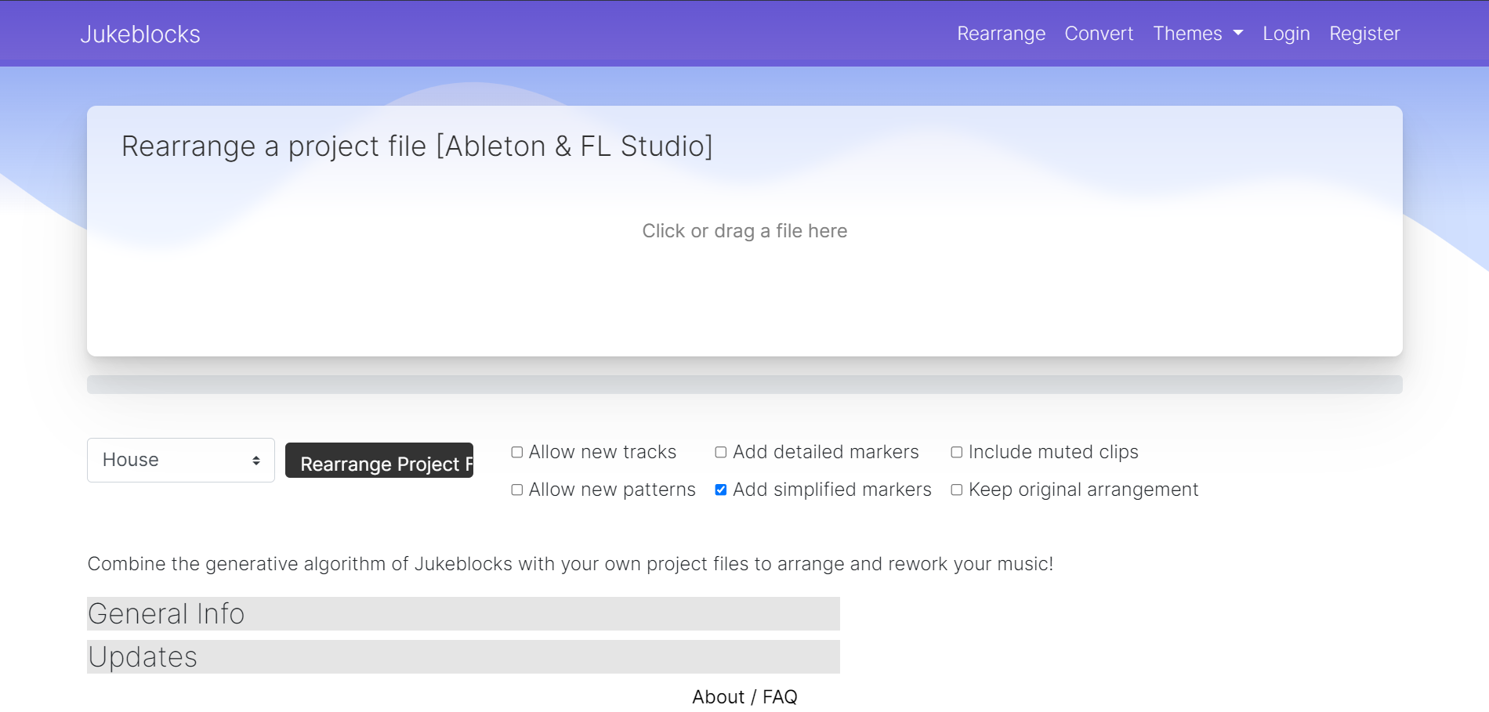This screenshot has width=1489, height=712.
Task: Open the Convert page
Action: point(1099,34)
